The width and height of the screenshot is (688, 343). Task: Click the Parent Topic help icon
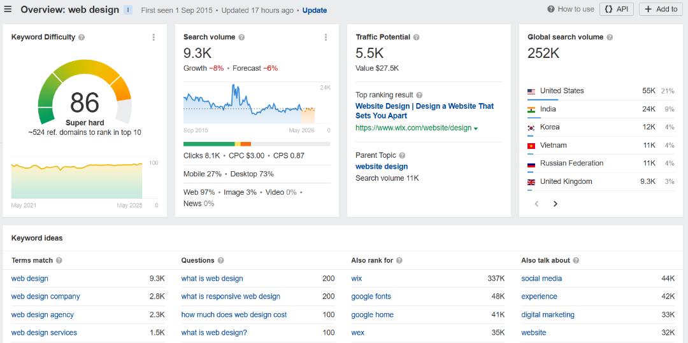pos(403,155)
